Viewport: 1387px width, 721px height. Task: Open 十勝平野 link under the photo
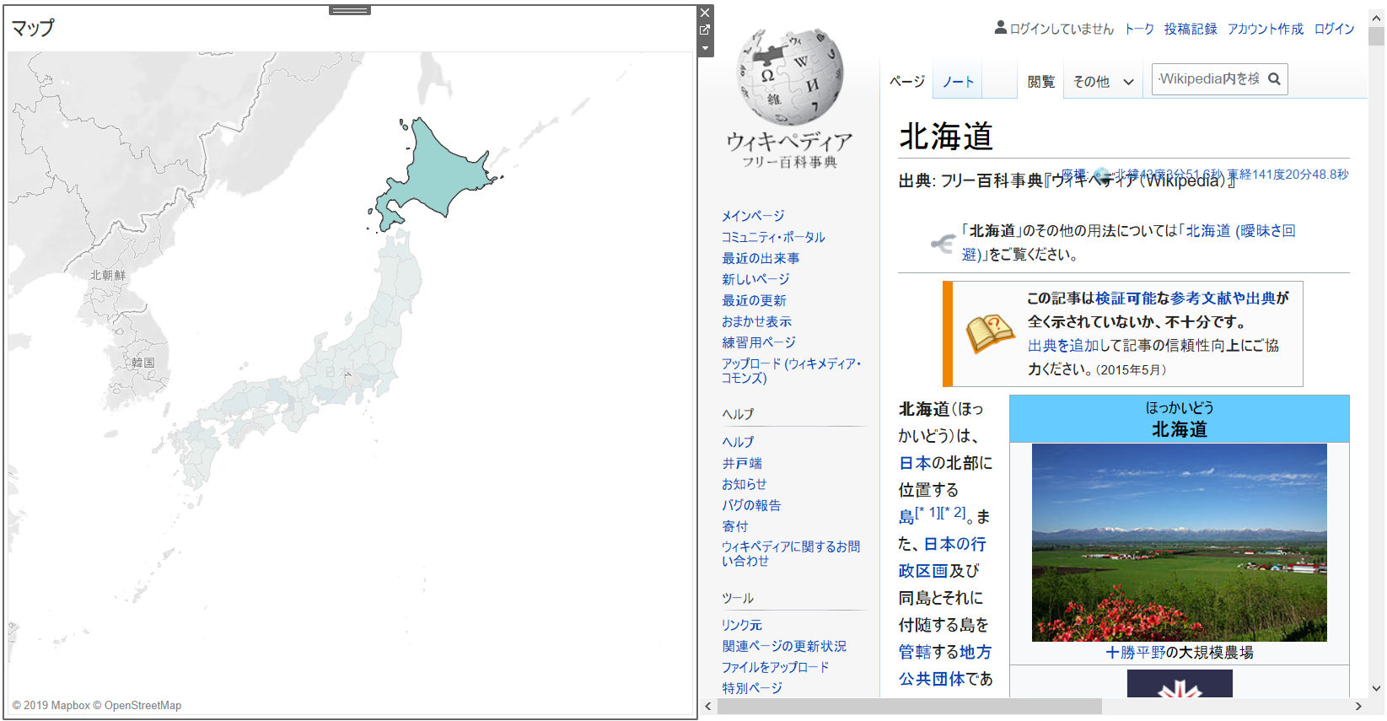coord(1136,653)
